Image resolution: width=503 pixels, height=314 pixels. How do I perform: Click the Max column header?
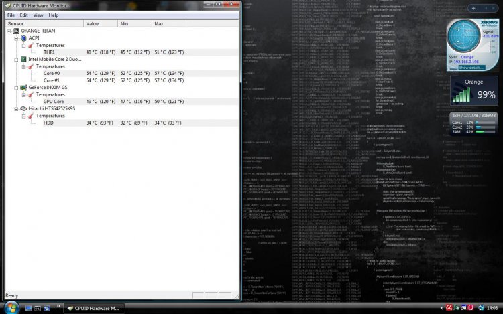(x=169, y=23)
